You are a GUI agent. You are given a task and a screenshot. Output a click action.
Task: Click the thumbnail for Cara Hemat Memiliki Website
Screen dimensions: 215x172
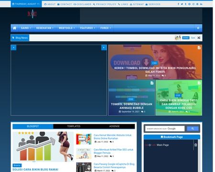pos(84,139)
